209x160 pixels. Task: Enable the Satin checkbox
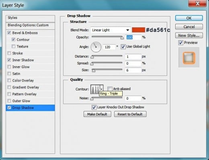click(x=9, y=74)
